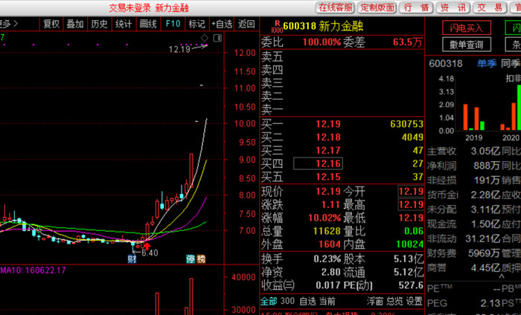Click 股本 value 5.13亿

(409, 259)
